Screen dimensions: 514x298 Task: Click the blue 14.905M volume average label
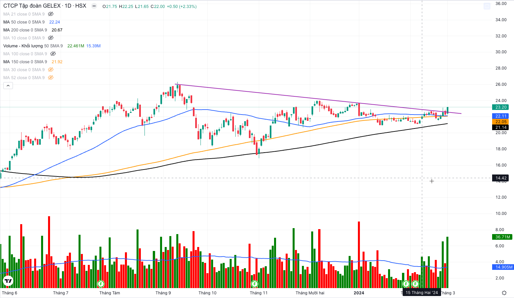pyautogui.click(x=503, y=267)
